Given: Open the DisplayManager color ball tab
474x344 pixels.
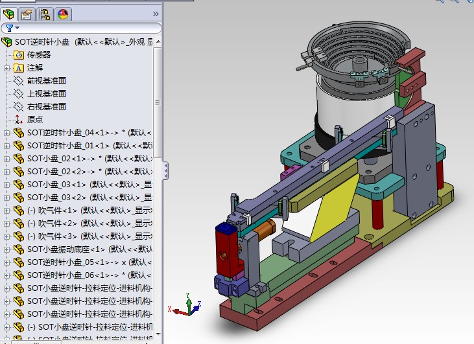Looking at the screenshot, I should click(63, 14).
